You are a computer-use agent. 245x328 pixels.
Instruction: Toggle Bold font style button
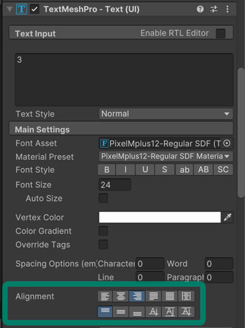(x=107, y=169)
